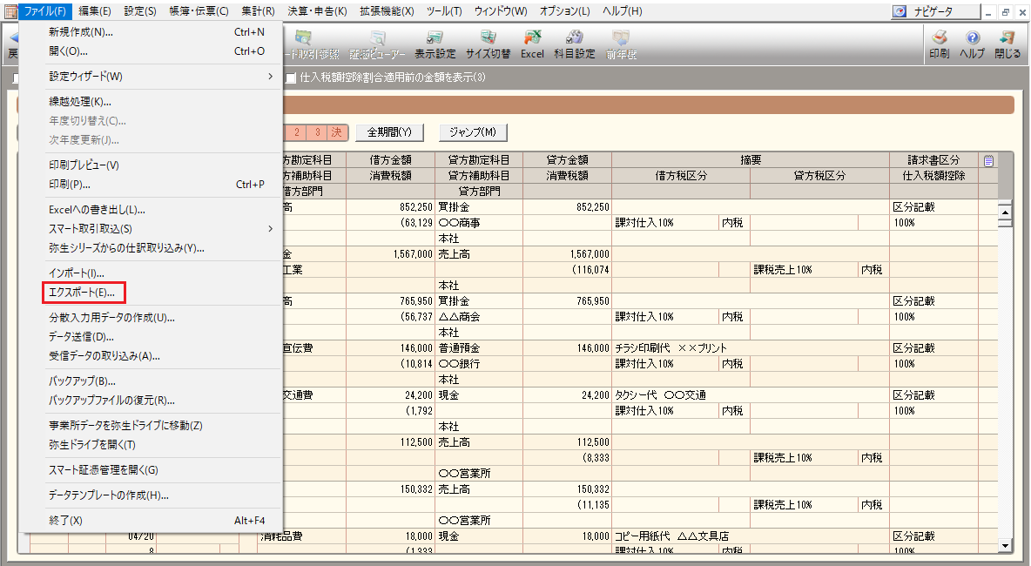
Task: Click the △△商会 sub-account cell
Action: click(x=479, y=317)
